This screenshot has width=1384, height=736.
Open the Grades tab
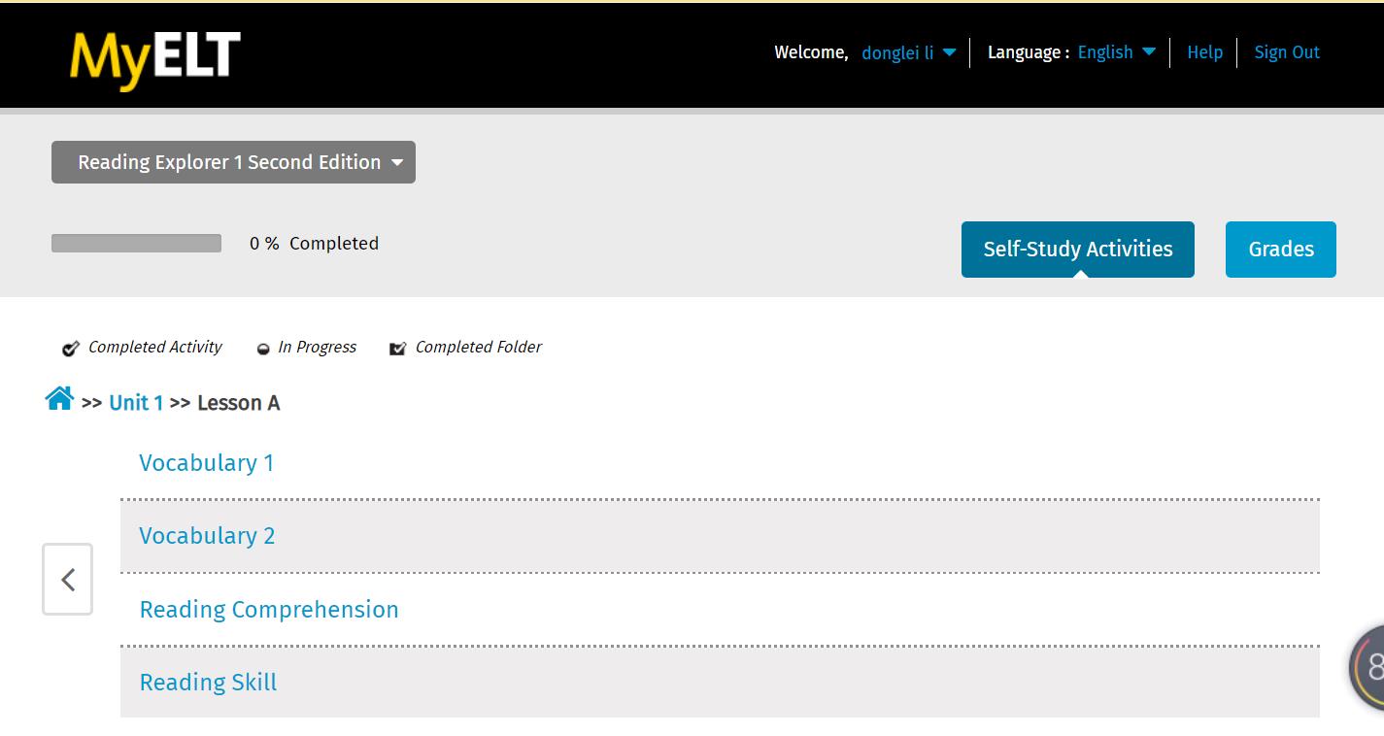[1281, 250]
